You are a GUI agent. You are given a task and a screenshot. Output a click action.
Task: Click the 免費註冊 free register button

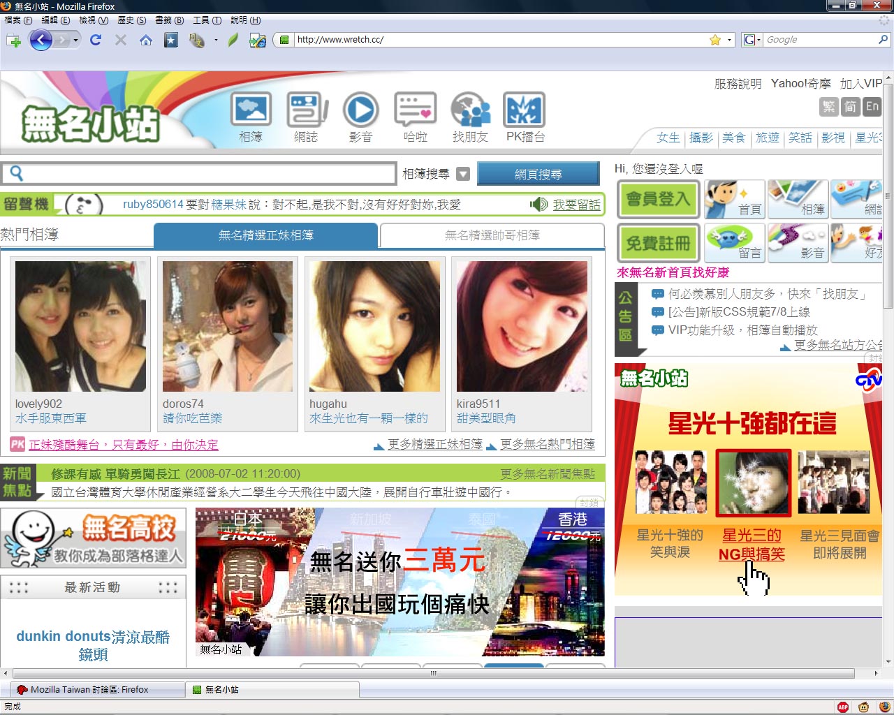pyautogui.click(x=658, y=243)
